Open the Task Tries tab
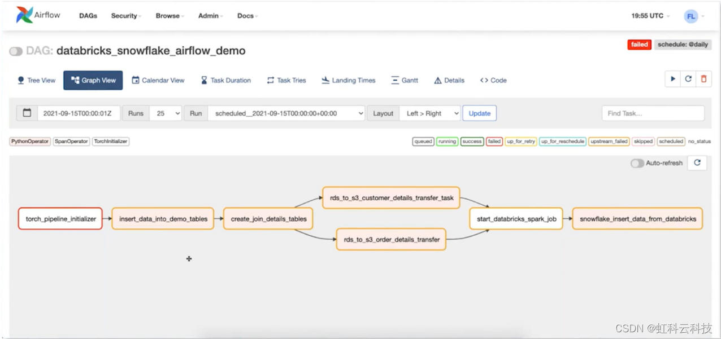Image resolution: width=721 pixels, height=339 pixels. (286, 80)
